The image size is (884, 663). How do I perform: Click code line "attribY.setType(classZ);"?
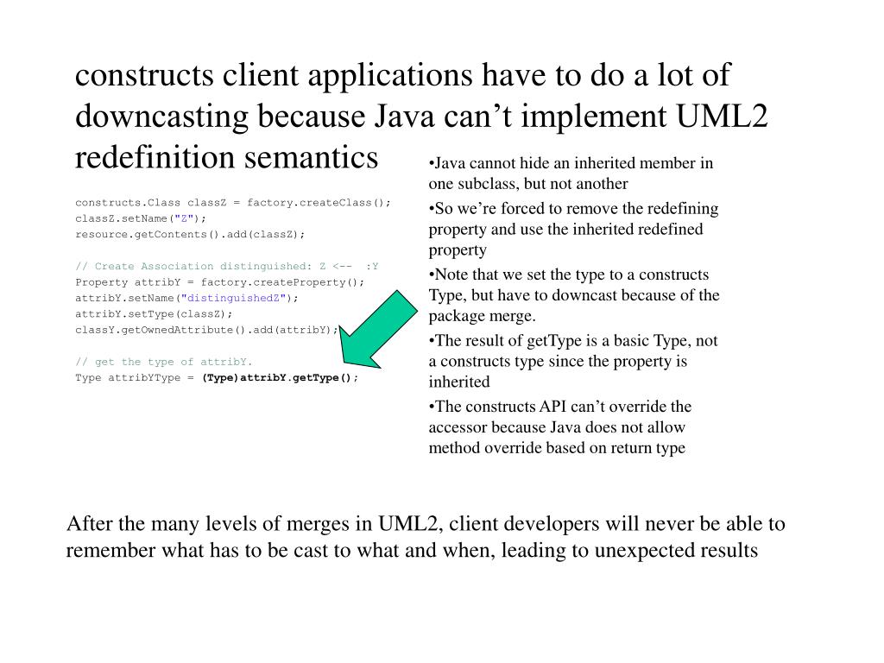click(154, 314)
